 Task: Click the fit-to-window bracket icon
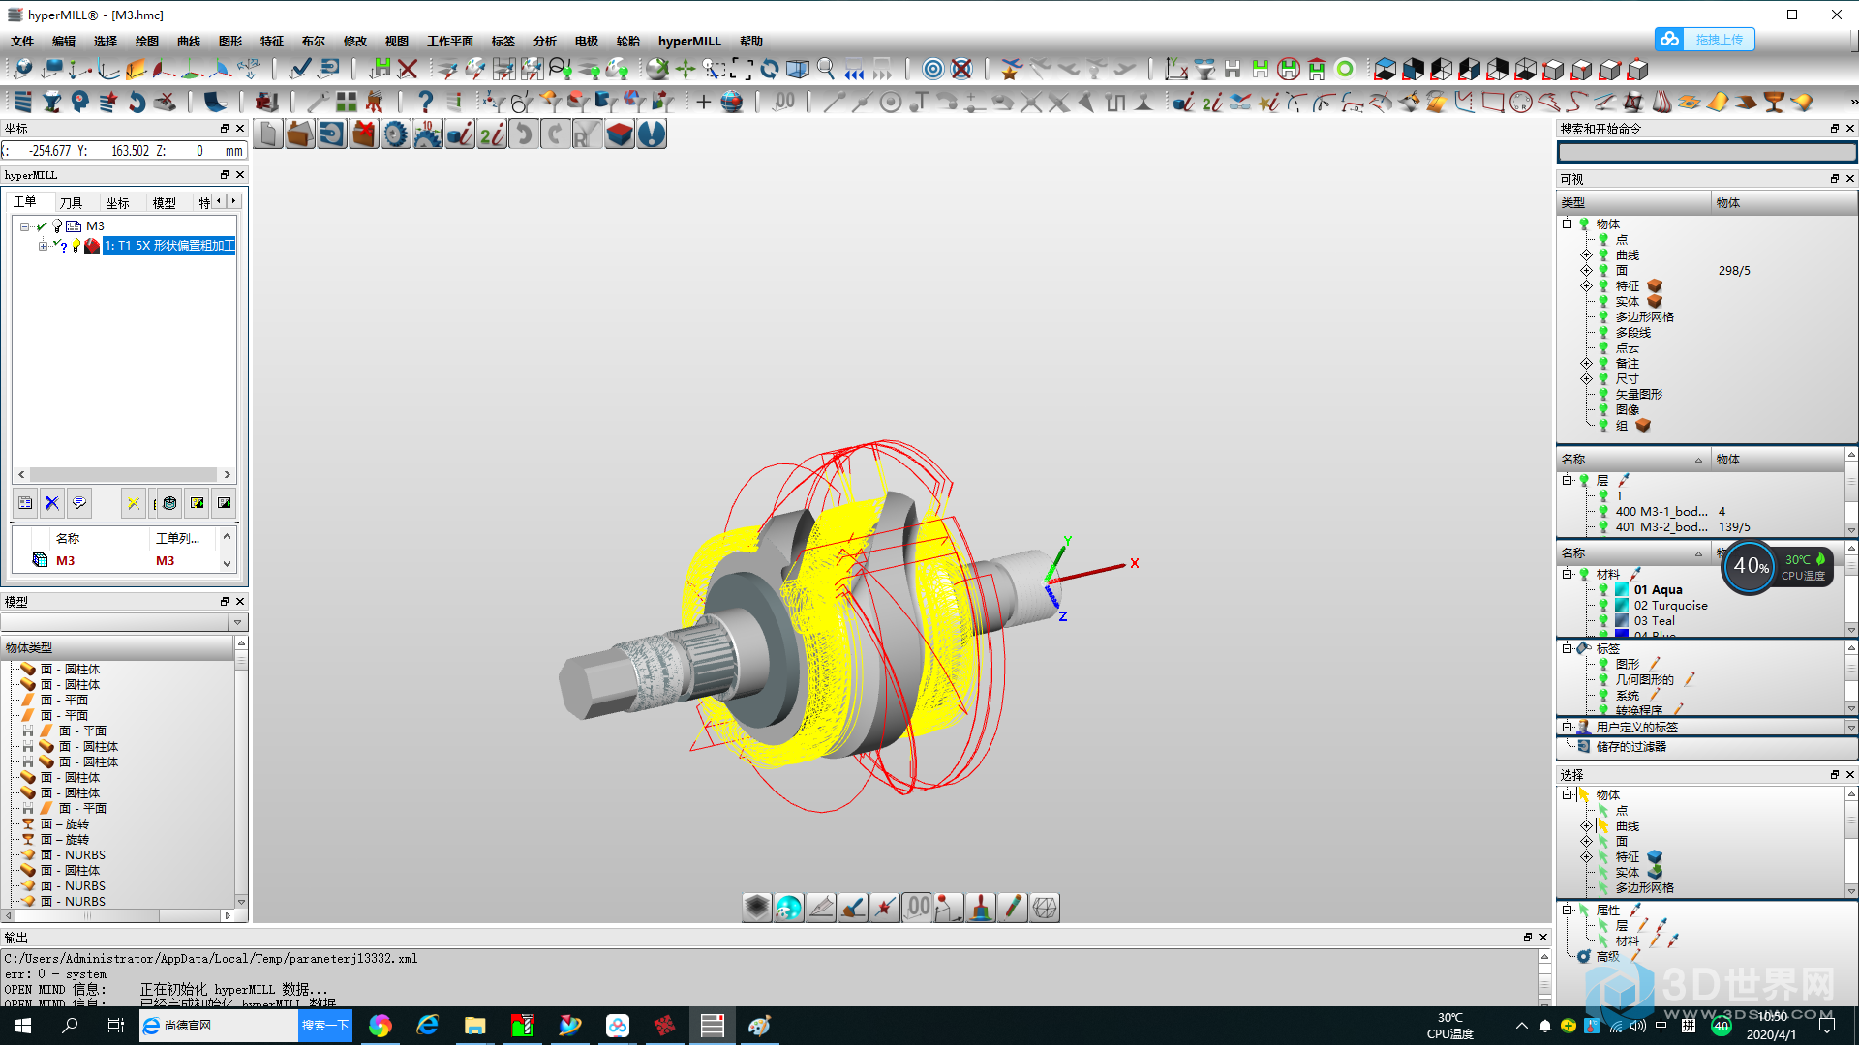click(742, 69)
